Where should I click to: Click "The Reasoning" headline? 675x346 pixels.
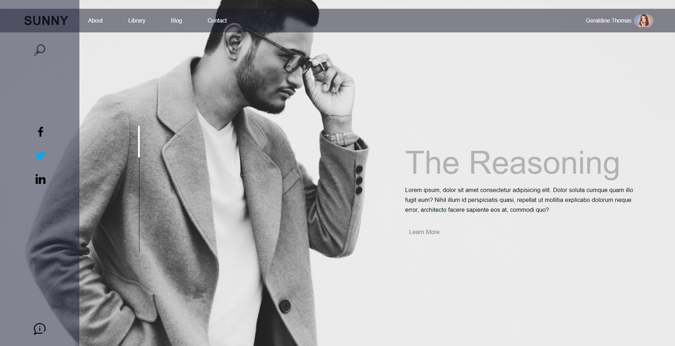click(512, 163)
